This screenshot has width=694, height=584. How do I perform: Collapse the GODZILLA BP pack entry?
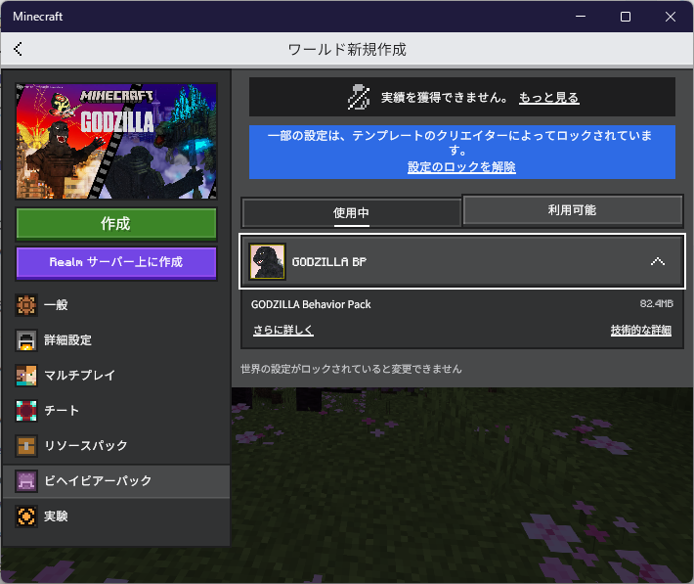658,261
